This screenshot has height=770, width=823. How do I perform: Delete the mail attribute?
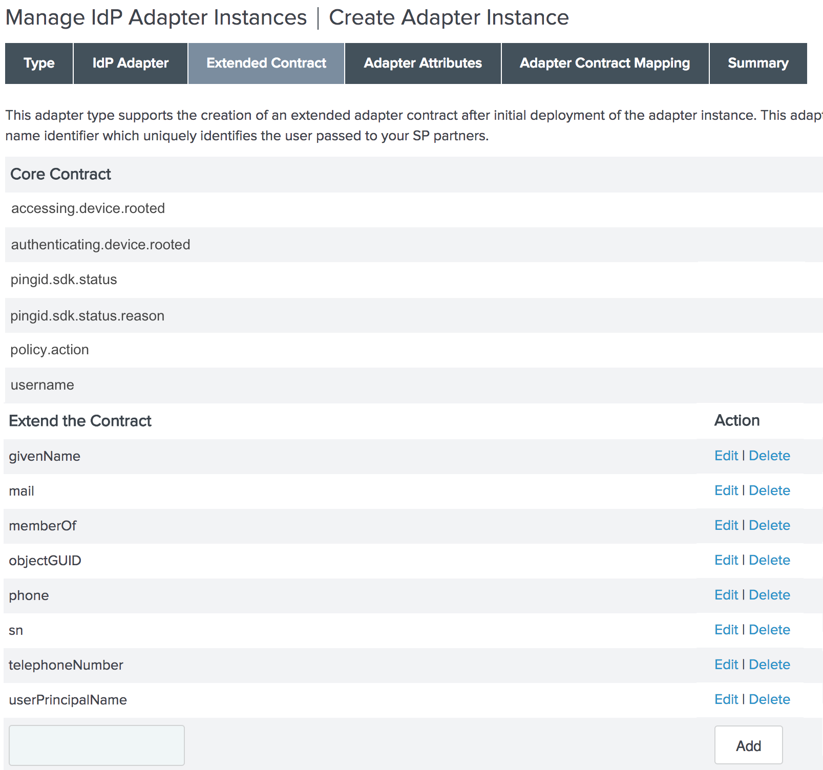[x=769, y=490]
